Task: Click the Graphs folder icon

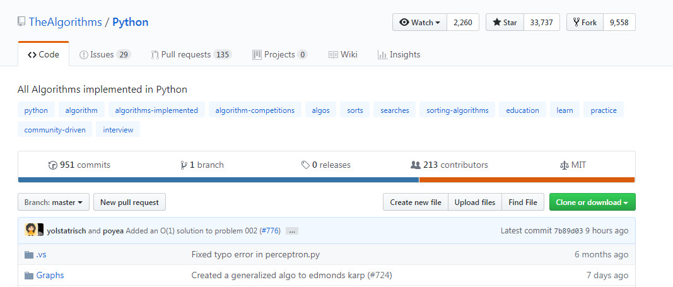Action: (x=29, y=276)
